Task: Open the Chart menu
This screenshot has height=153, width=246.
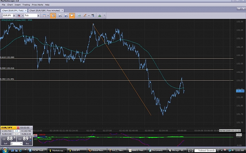Action: pos(10,5)
